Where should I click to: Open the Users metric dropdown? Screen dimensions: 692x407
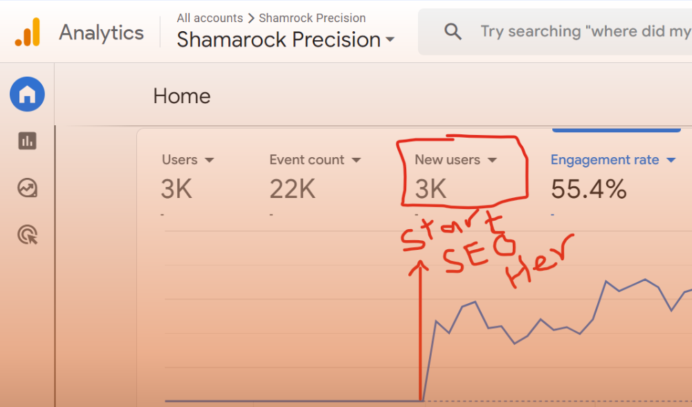tap(209, 160)
